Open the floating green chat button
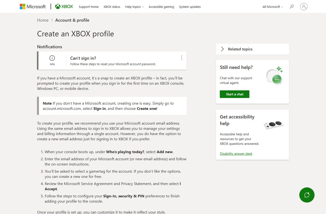326x214 pixels. (x=307, y=195)
